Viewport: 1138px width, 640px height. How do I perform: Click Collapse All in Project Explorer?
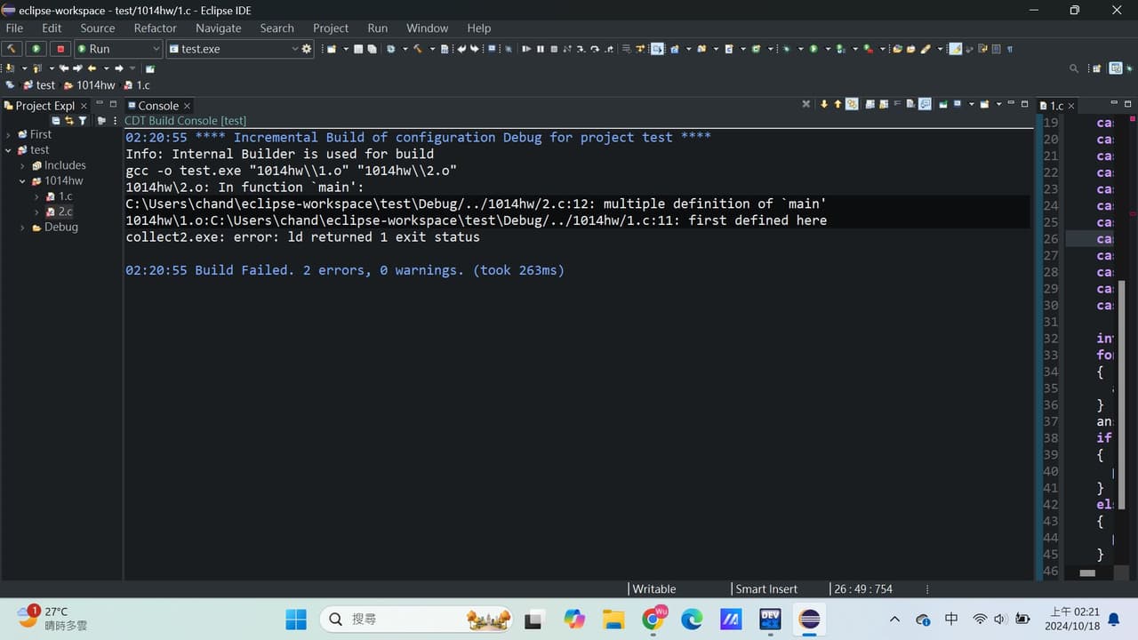click(56, 121)
